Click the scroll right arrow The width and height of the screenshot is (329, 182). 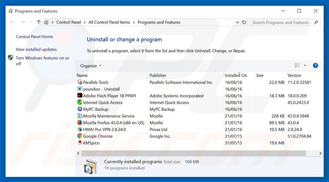coord(320,153)
